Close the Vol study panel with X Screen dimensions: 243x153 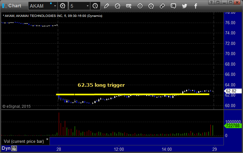(47, 139)
